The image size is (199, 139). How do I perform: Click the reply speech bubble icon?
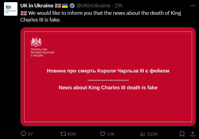(23, 134)
